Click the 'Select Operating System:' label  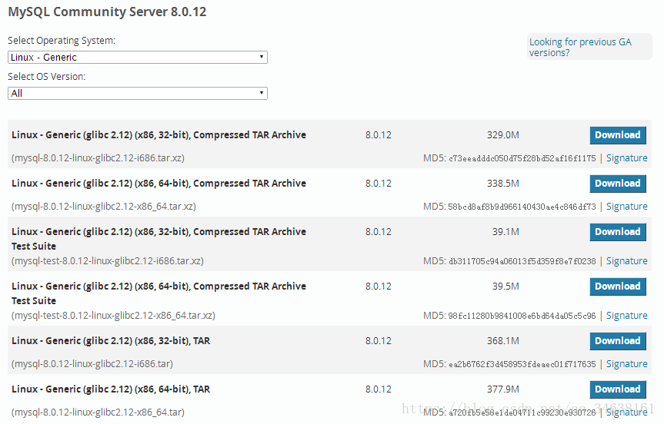(x=62, y=41)
